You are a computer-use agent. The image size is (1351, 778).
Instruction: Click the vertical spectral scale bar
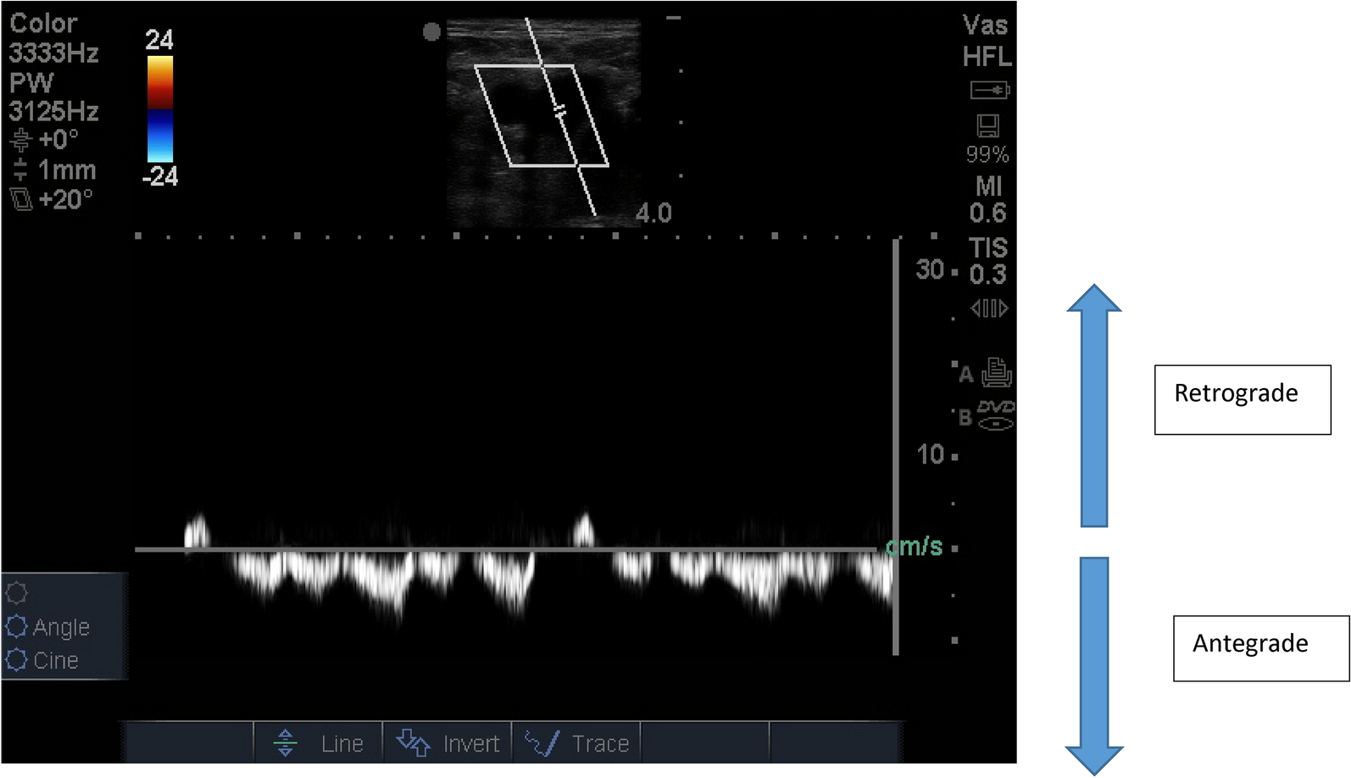(x=896, y=447)
